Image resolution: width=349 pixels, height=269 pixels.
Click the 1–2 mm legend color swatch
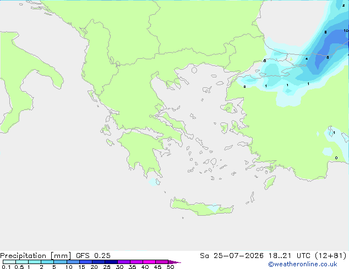[x=35, y=262]
